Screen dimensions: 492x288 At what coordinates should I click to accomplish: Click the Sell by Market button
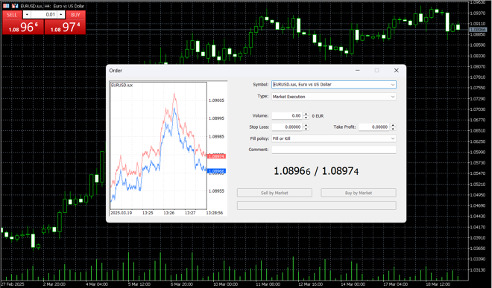pyautogui.click(x=274, y=193)
